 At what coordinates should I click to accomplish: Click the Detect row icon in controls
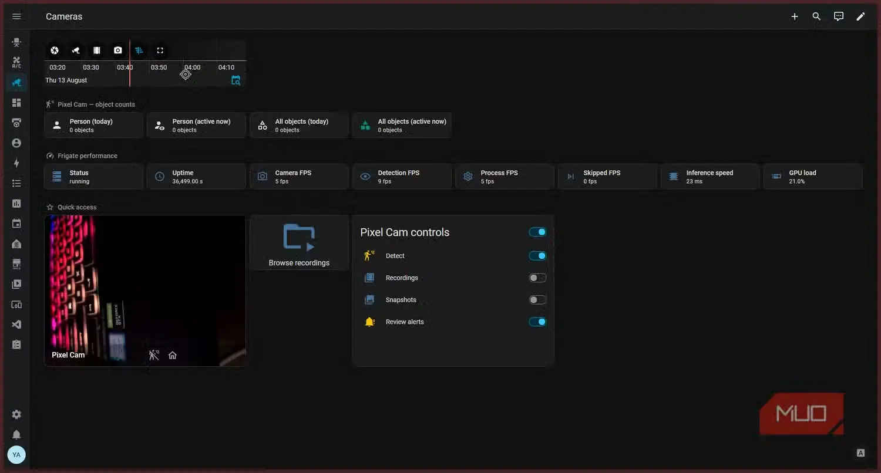pyautogui.click(x=369, y=256)
